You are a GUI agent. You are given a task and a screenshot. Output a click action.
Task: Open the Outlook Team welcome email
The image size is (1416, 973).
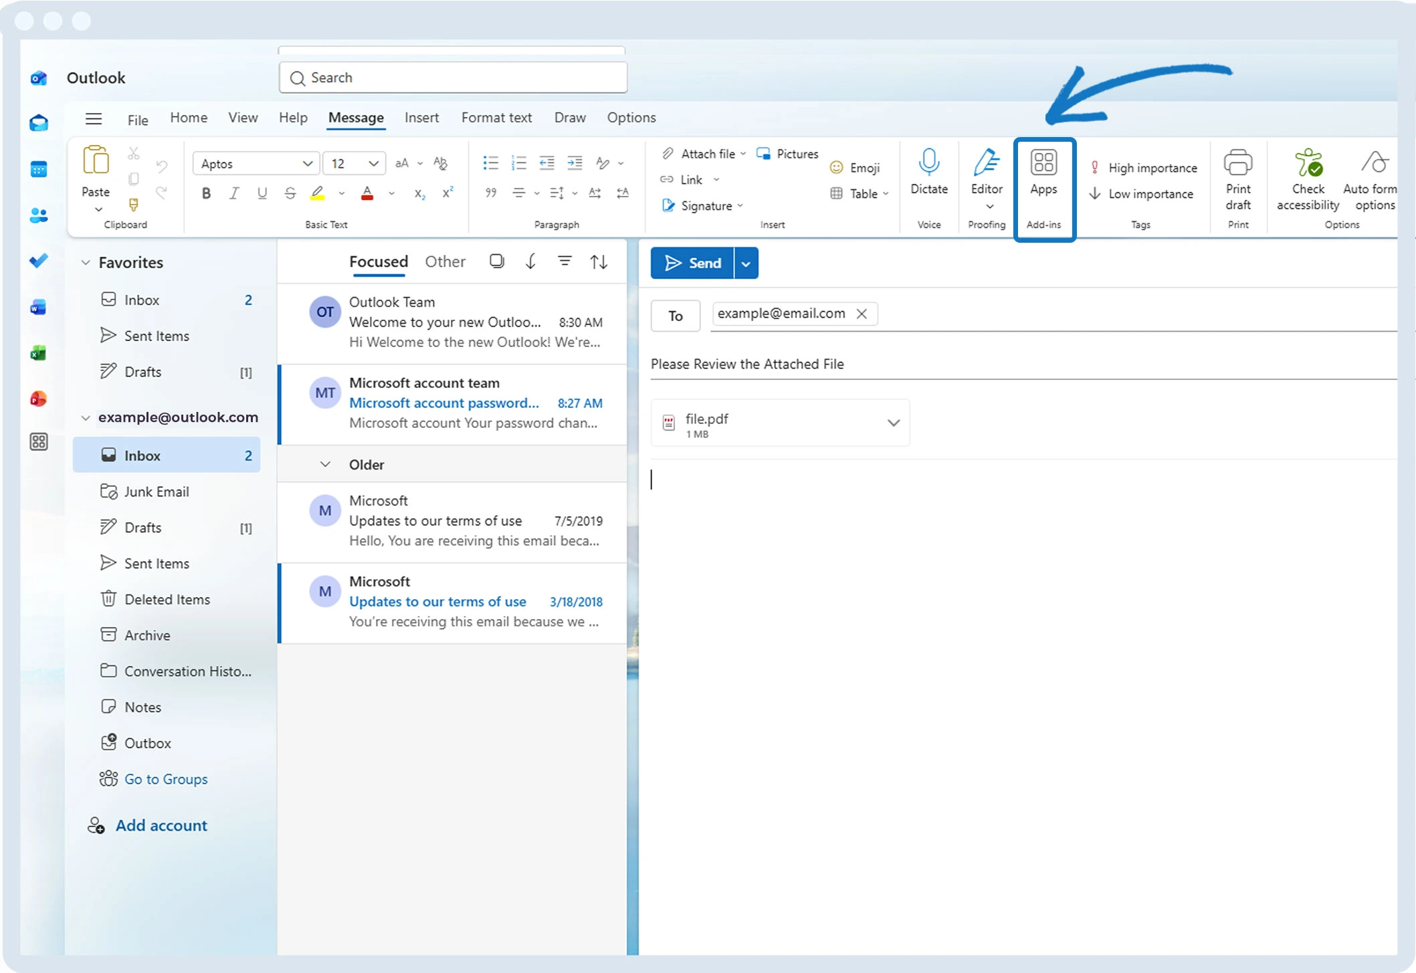pos(453,322)
